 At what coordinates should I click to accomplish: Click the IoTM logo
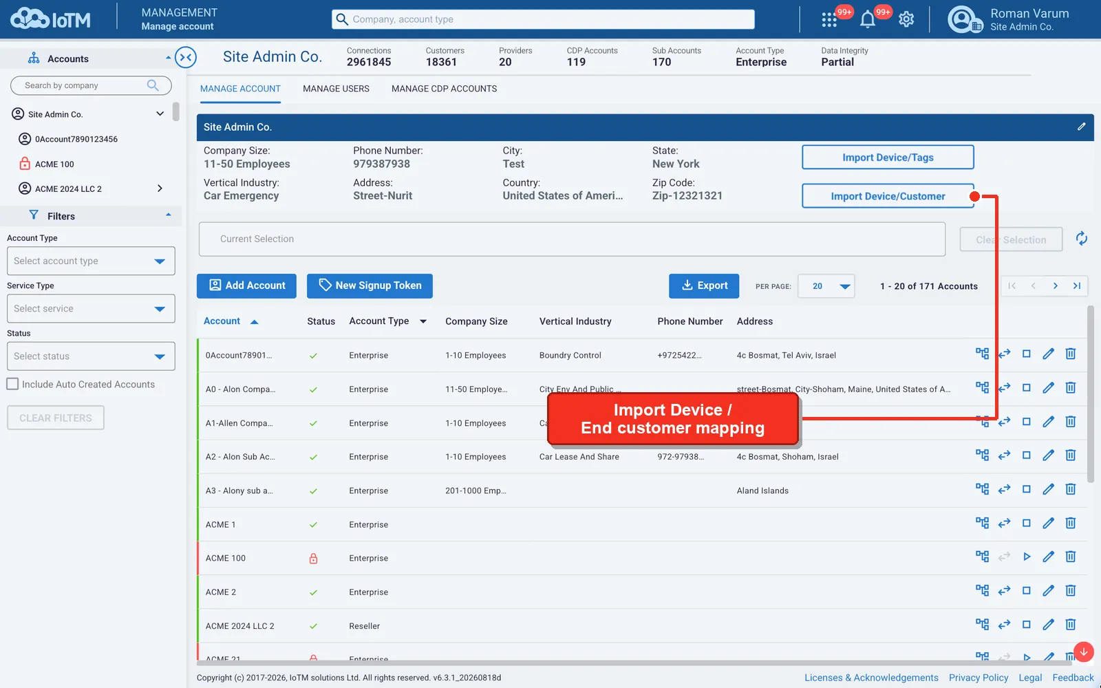[50, 19]
